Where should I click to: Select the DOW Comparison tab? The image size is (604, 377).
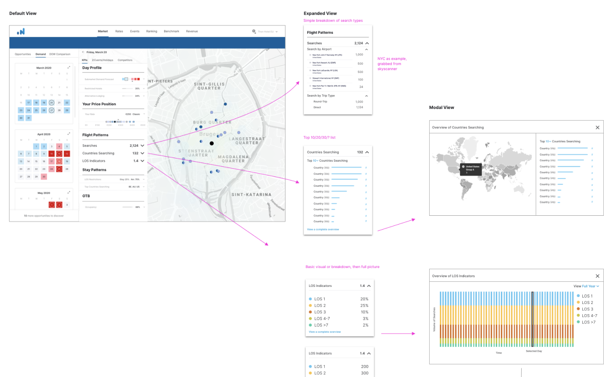coord(60,54)
